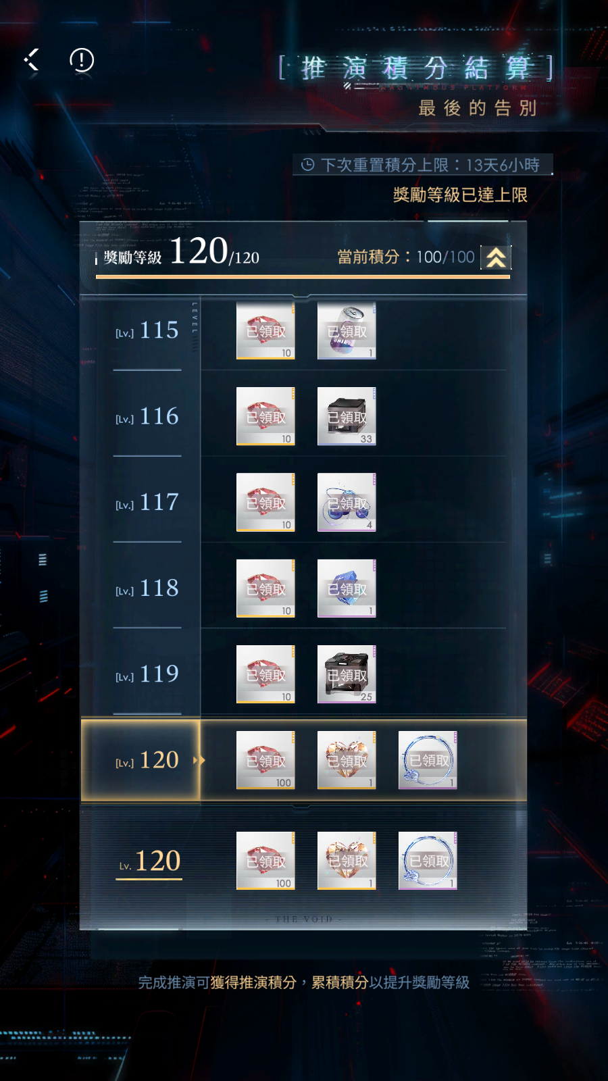The width and height of the screenshot is (608, 1081).
Task: Open the info exclamation icon
Action: point(82,60)
